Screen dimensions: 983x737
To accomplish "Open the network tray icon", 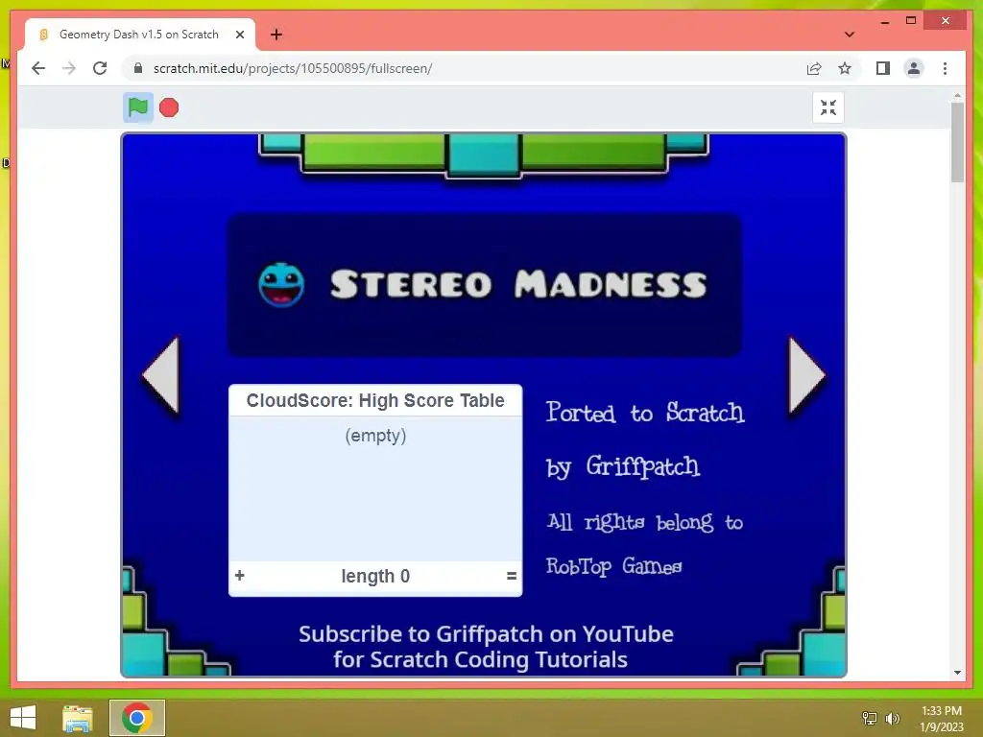I will coord(870,718).
